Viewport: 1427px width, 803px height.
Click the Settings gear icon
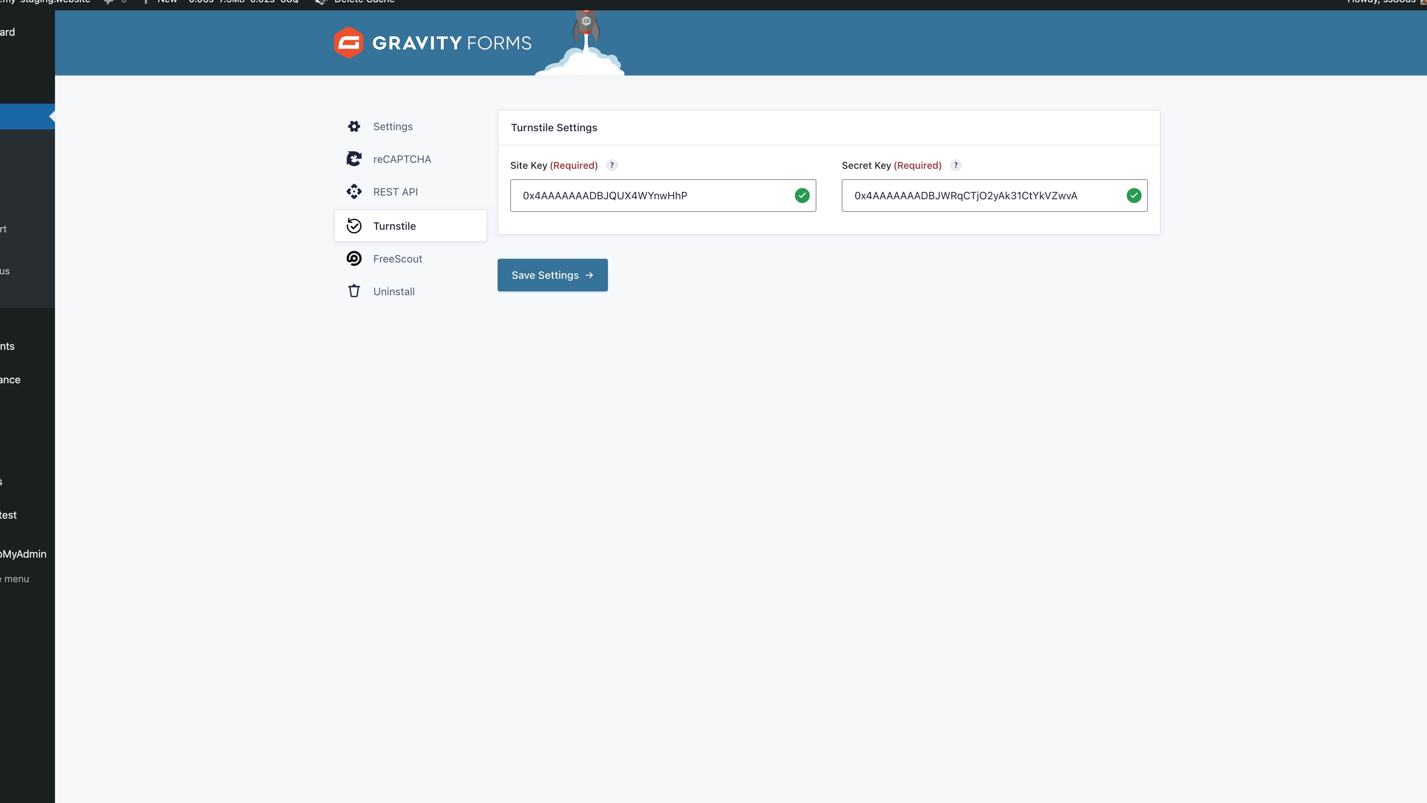pyautogui.click(x=354, y=126)
